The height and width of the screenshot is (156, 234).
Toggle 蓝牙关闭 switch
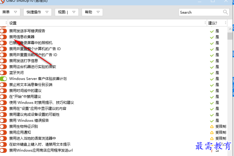[x=3, y=73]
